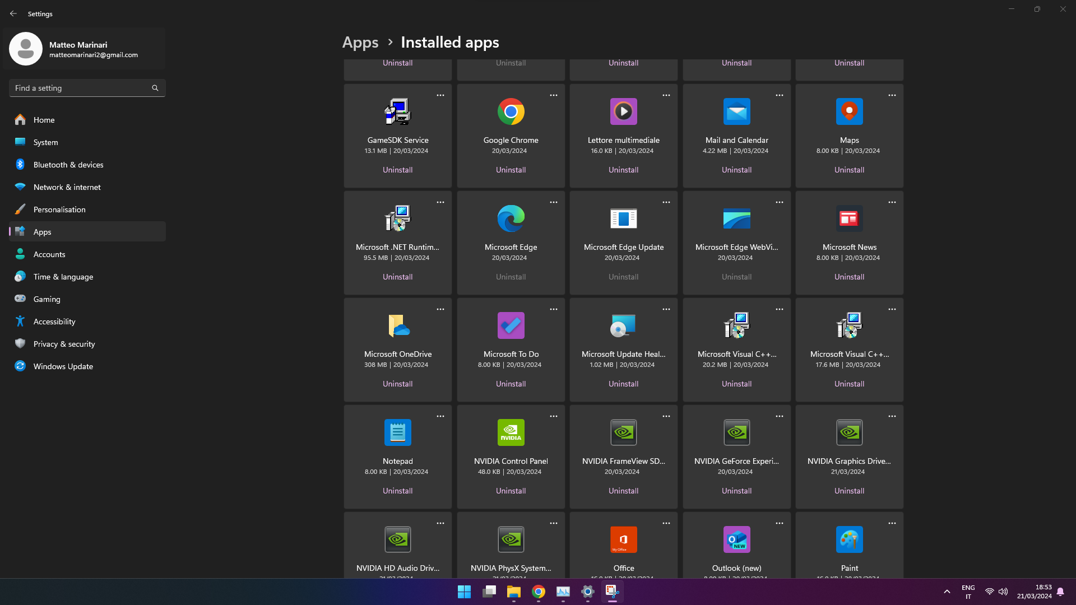Viewport: 1076px width, 605px height.
Task: Open more options for Paint
Action: click(x=892, y=523)
